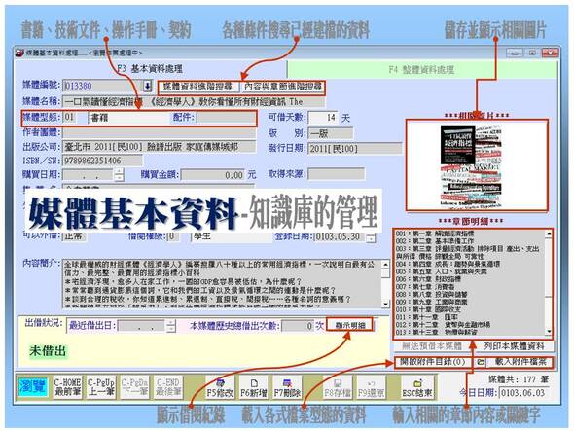Select chapter row 006：第六章 財政指標
Image resolution: width=574 pixels, height=431 pixels.
click(428, 279)
